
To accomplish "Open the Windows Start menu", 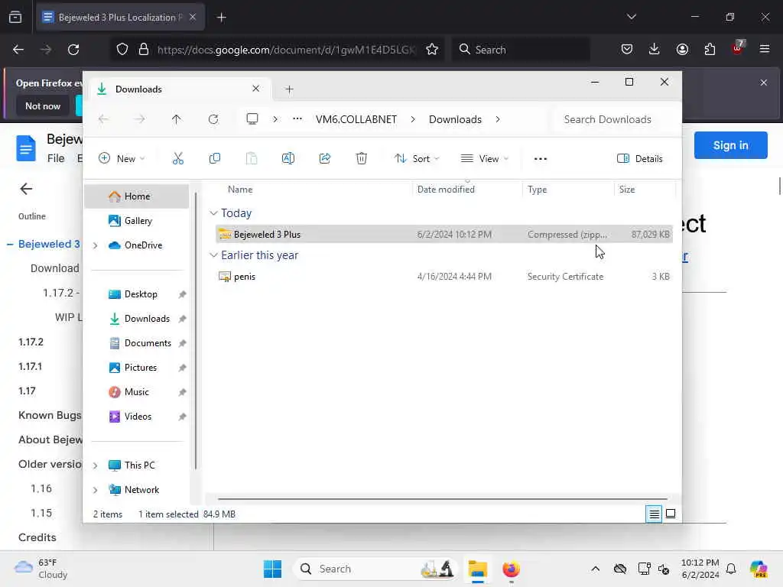I will pos(272,569).
